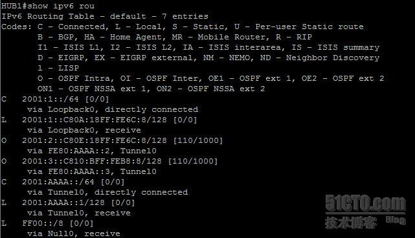
Task: Select the 2001:1::/64 connected route entry
Action: tap(55, 99)
